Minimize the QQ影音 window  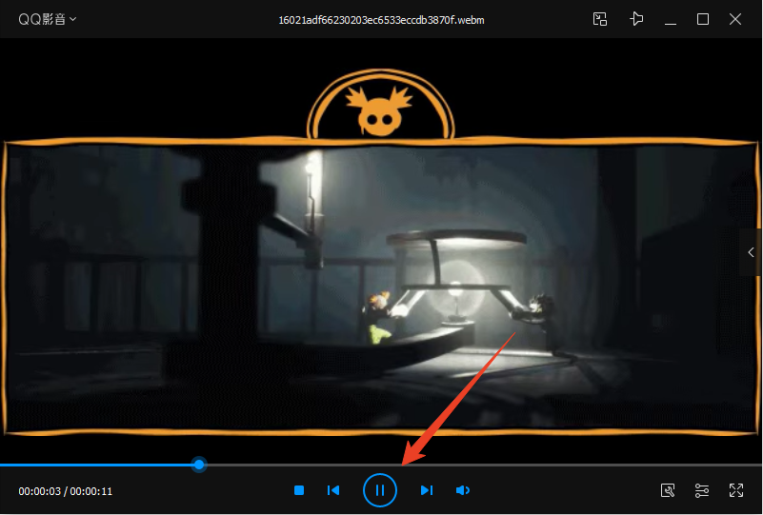[672, 19]
